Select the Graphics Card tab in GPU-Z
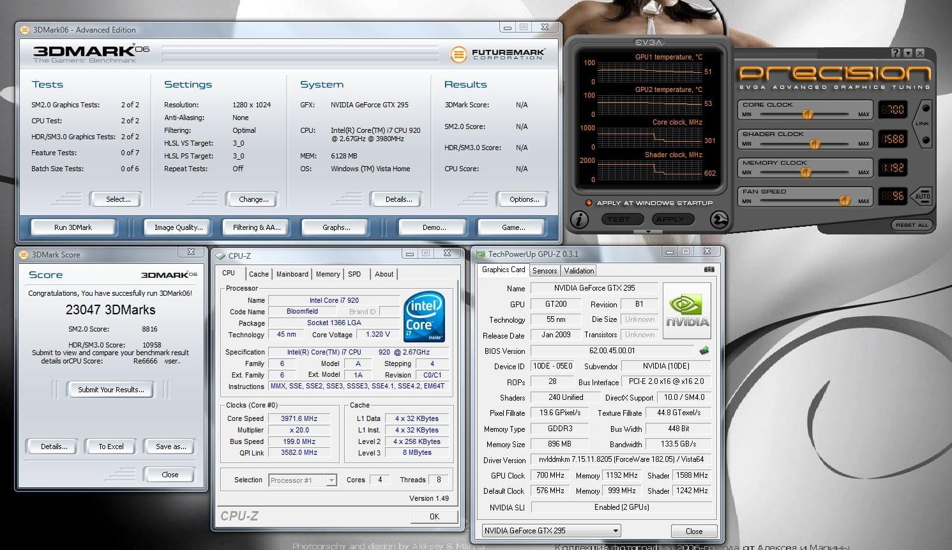This screenshot has height=550, width=952. click(x=504, y=270)
